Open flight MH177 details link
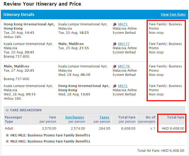The width and height of the screenshot is (189, 156). (x=124, y=44)
